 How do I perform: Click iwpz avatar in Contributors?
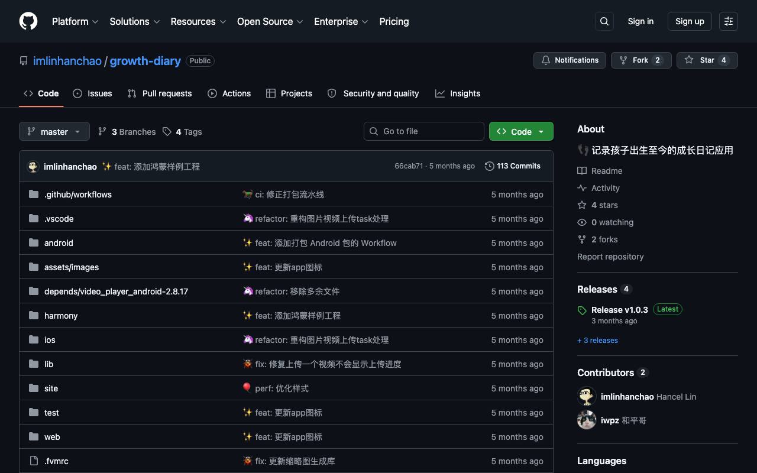pyautogui.click(x=587, y=420)
